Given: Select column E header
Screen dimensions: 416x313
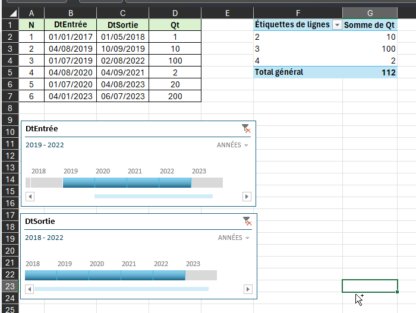Looking at the screenshot, I should (228, 13).
